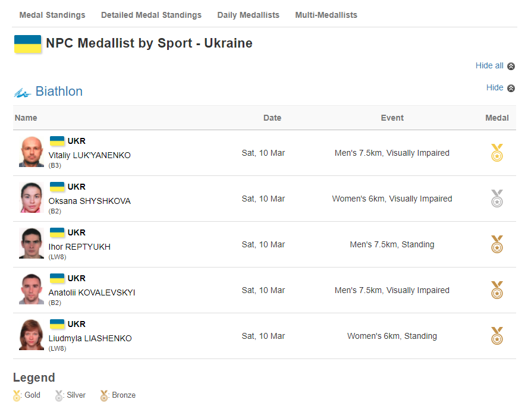528x409 pixels.
Task: Click the Biathlon sport pictogram icon
Action: (22, 93)
